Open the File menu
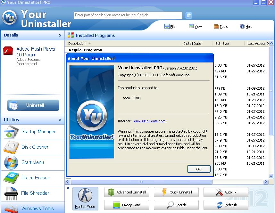This screenshot has width=275, height=213. pyautogui.click(x=170, y=27)
